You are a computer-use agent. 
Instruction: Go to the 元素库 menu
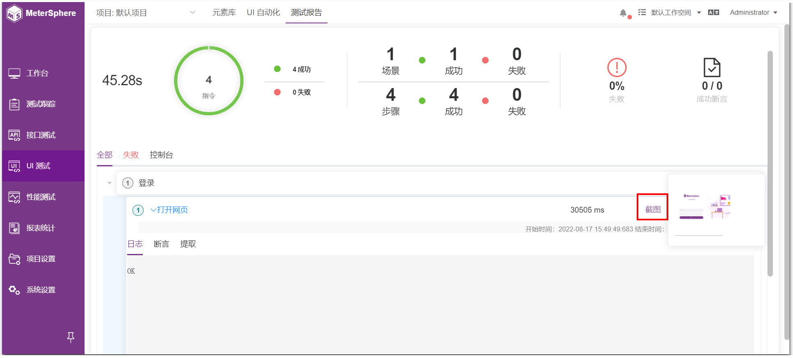pos(224,13)
